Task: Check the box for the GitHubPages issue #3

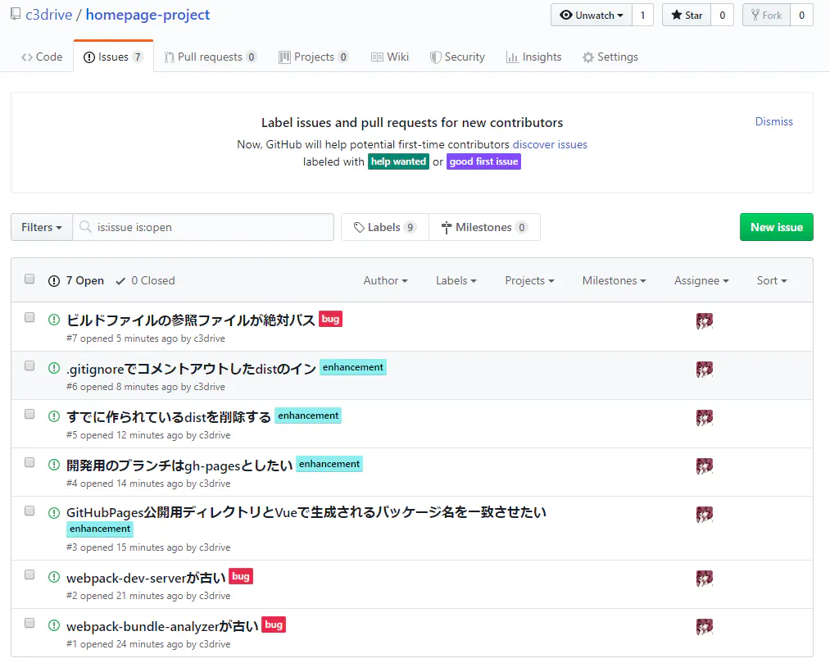Action: point(29,511)
